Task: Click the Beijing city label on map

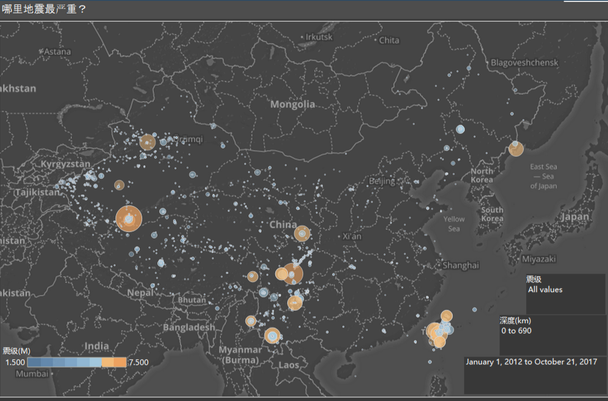Action: click(382, 181)
